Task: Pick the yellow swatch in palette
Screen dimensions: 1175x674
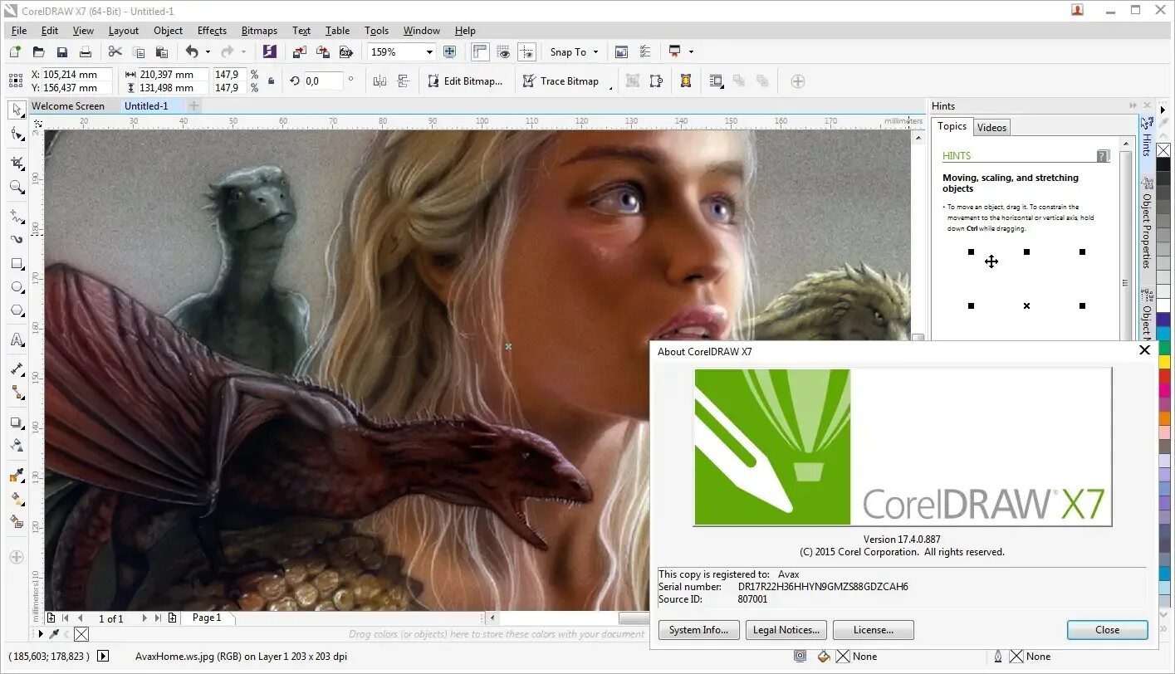Action: (x=1163, y=362)
